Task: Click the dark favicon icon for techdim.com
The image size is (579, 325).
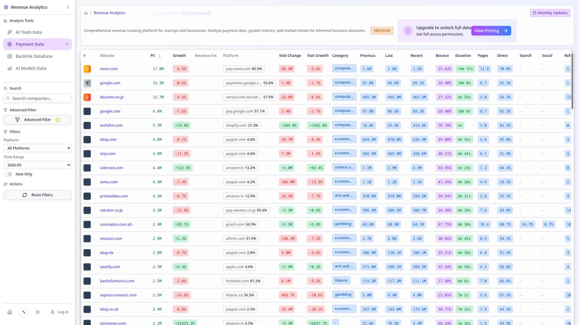Action: pos(87,125)
